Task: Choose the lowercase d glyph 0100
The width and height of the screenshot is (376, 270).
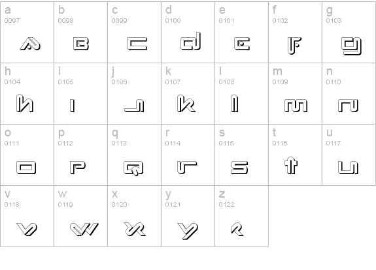Action: 188,33
